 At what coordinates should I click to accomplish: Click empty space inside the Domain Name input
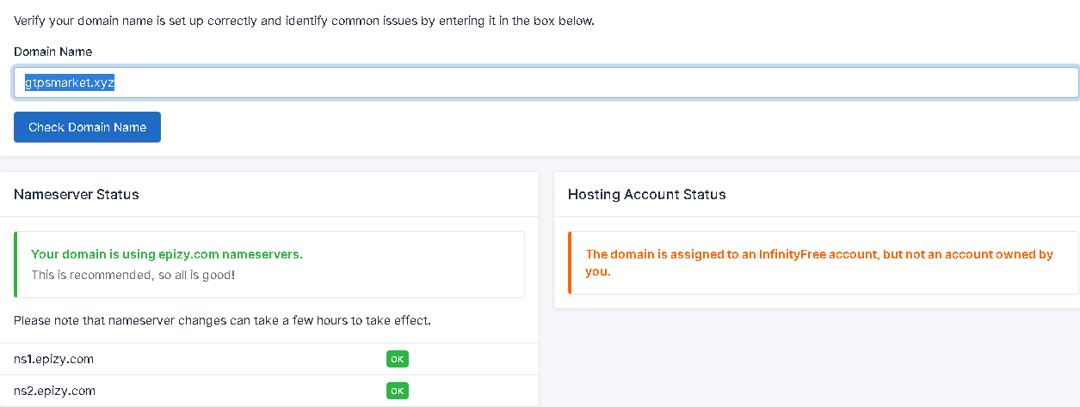tap(602, 82)
